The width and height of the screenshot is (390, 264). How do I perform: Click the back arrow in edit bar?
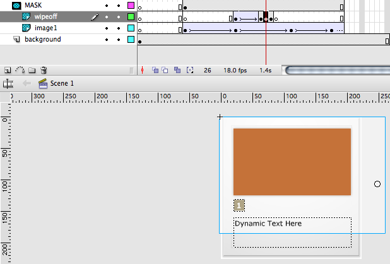coord(27,83)
